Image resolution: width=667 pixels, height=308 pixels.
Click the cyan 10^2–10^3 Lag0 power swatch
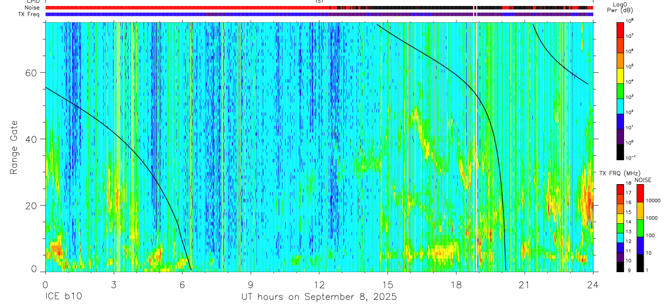coord(621,105)
